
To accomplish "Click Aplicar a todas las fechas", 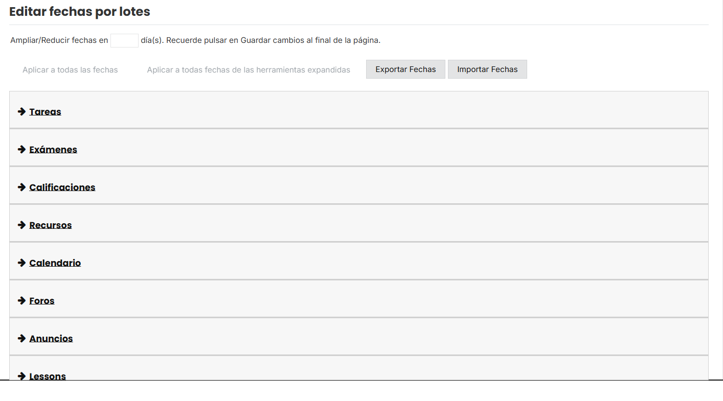I will 70,70.
